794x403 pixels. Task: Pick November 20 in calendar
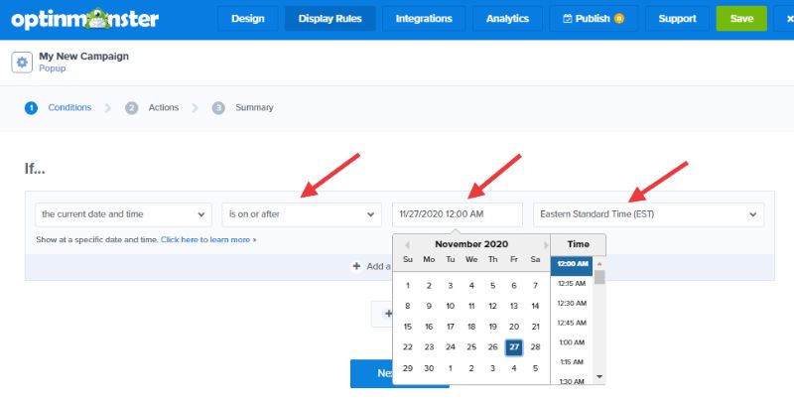pyautogui.click(x=514, y=327)
